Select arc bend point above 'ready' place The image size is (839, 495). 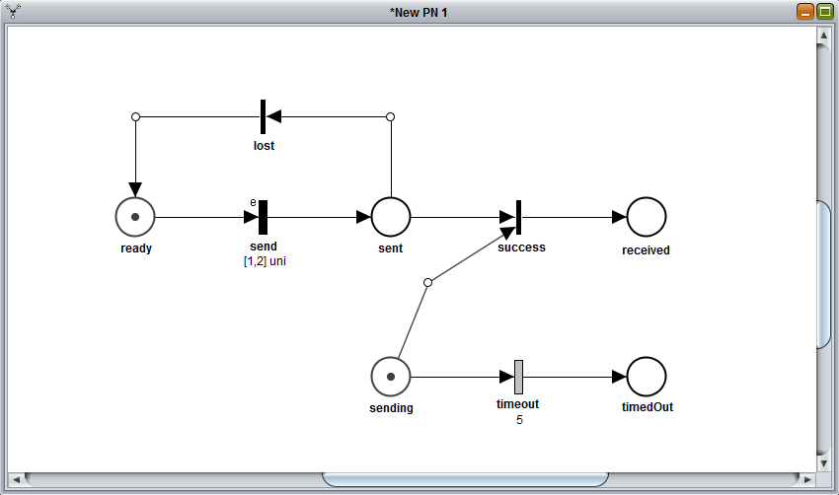click(136, 116)
